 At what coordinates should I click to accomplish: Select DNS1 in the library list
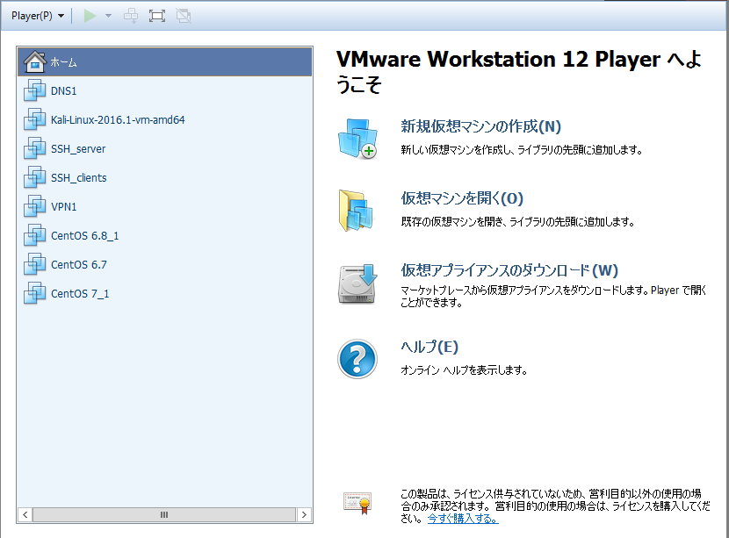tap(164, 90)
